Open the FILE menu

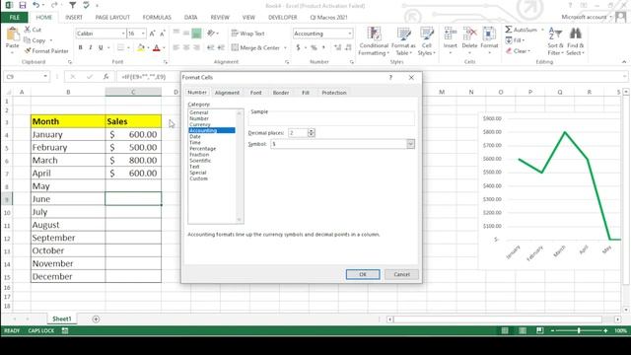(x=14, y=18)
